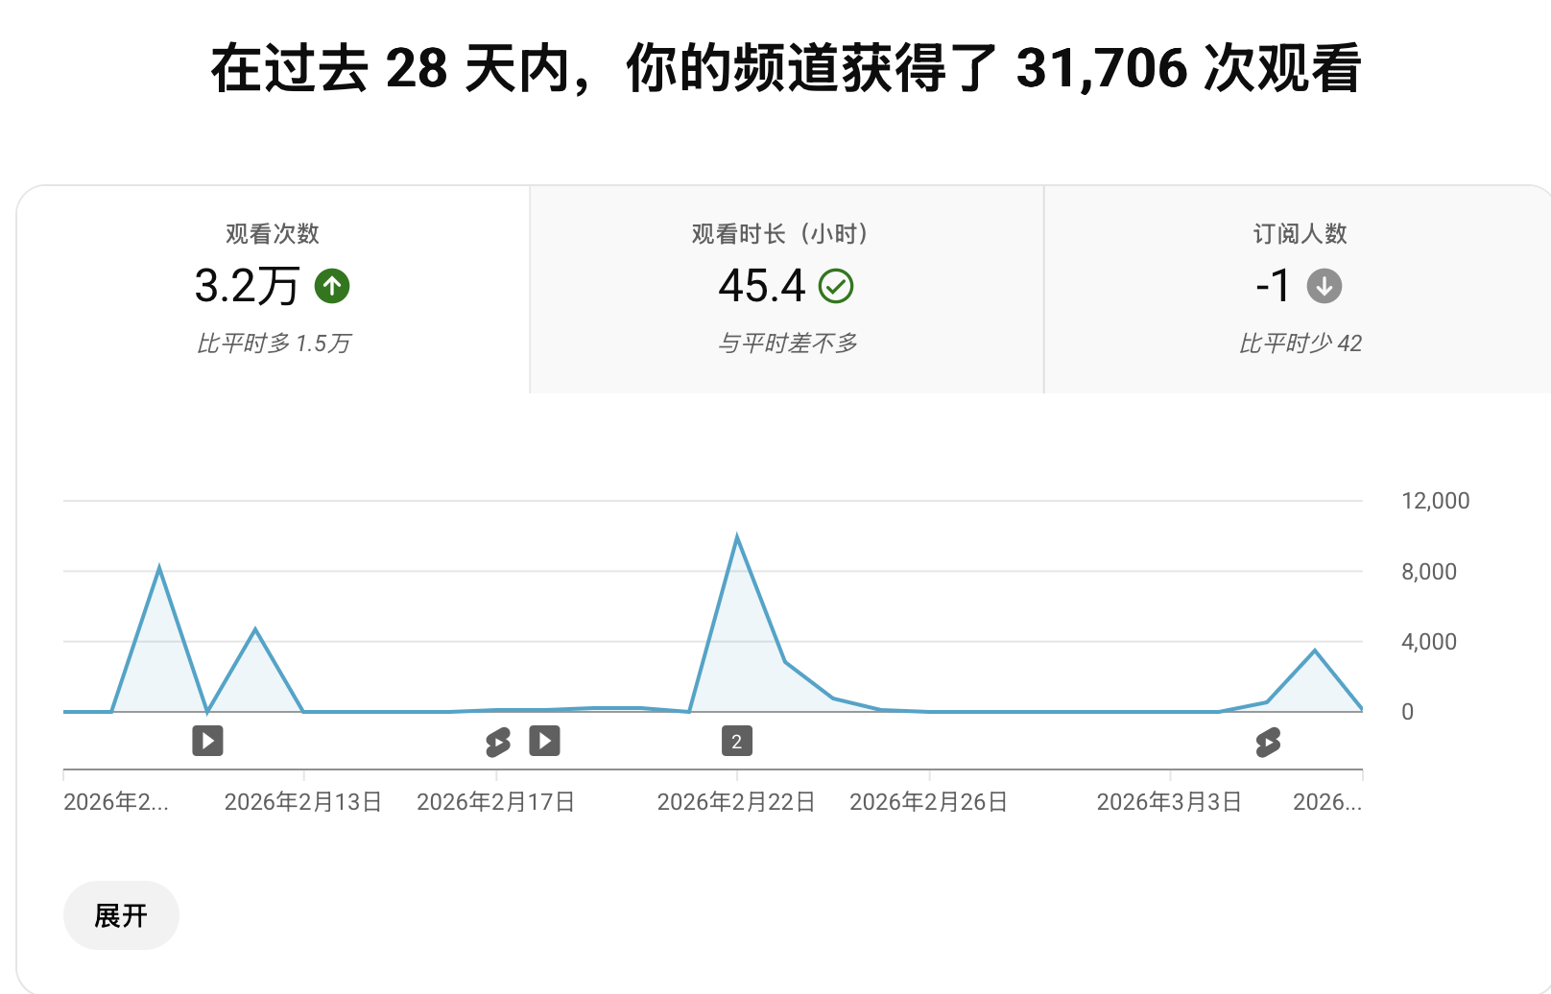Click the 比平时多 1.5万 comparison text

pos(274,343)
